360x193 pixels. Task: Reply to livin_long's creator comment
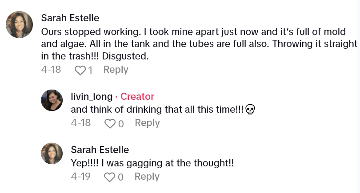point(147,123)
